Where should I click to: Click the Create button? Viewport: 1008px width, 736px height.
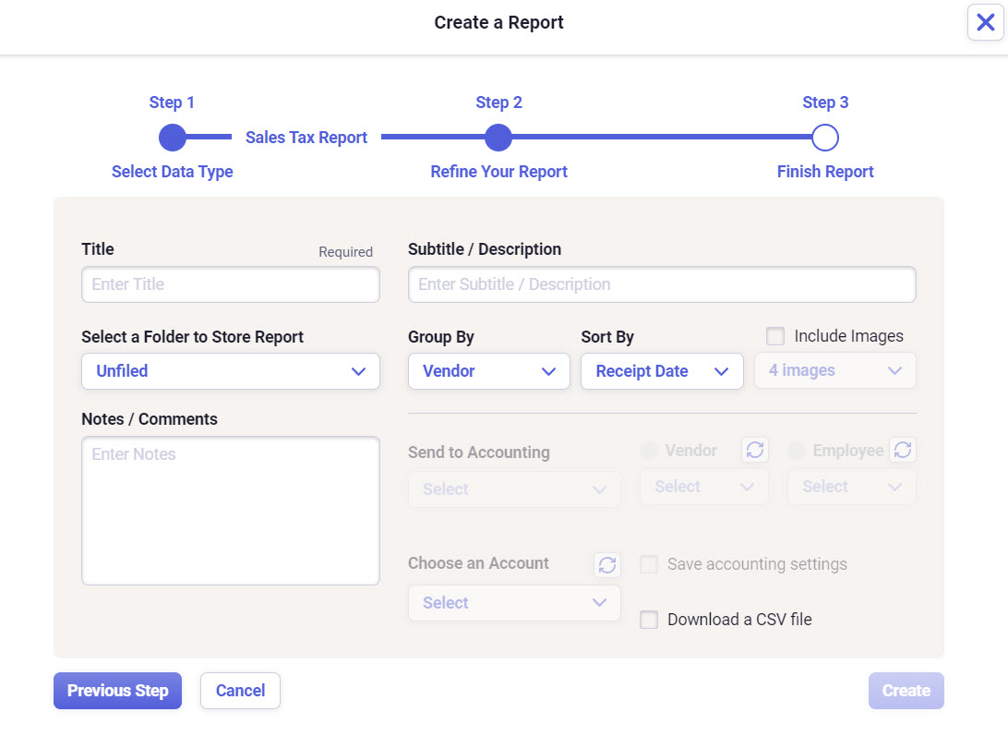[906, 690]
